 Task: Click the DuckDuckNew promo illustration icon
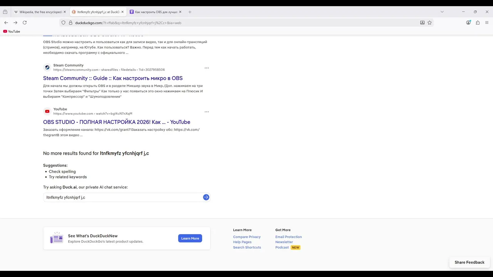[x=57, y=238]
